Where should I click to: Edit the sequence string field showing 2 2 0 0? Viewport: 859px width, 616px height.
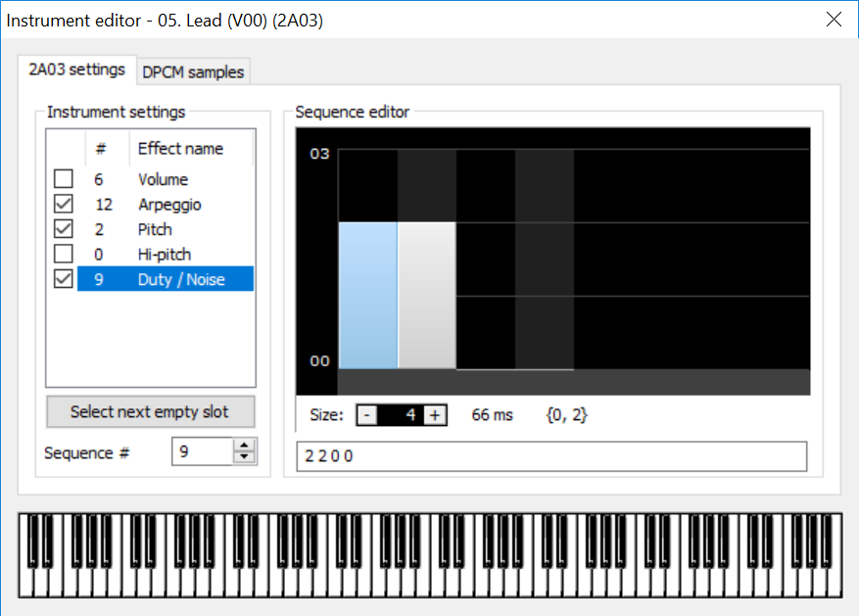(x=549, y=455)
